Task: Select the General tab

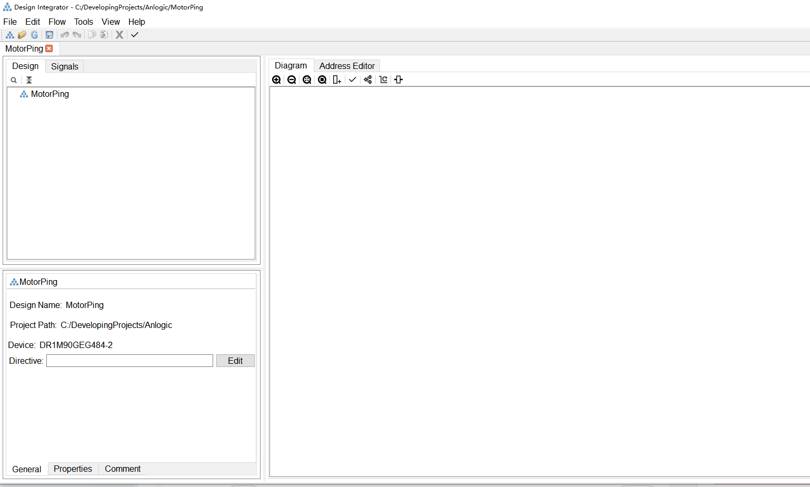Action: point(27,469)
